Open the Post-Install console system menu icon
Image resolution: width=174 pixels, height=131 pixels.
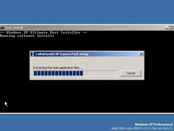[2, 28]
